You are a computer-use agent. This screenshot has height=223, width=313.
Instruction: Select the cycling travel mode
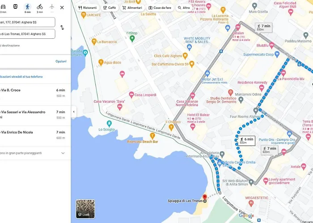pyautogui.click(x=40, y=8)
